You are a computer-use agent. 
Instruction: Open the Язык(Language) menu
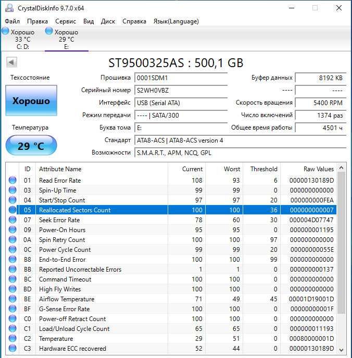176,21
